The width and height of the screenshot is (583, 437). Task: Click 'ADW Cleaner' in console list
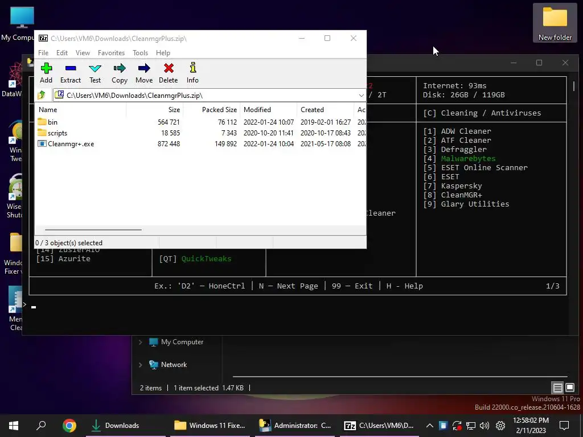(x=466, y=131)
